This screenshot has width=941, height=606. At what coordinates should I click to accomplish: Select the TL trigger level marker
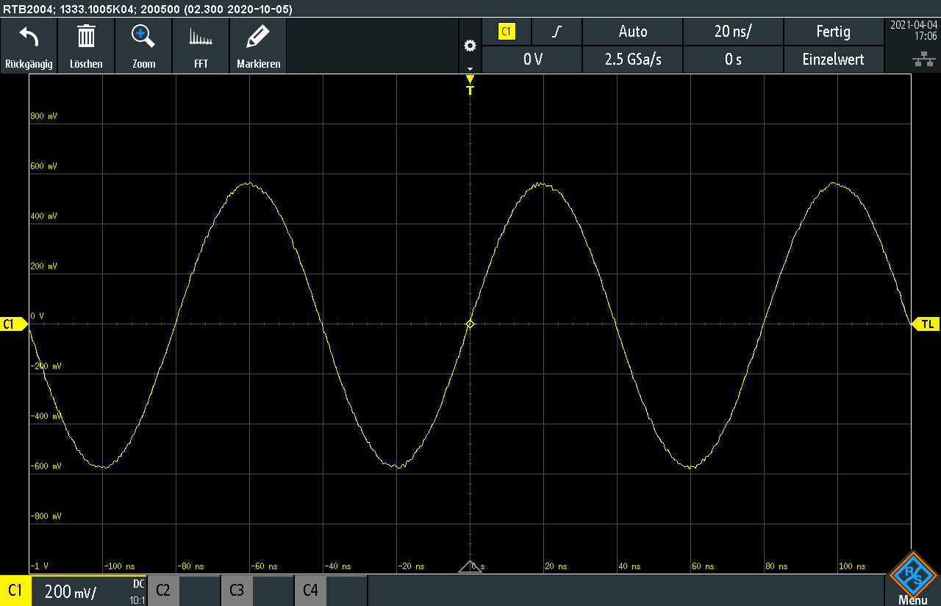click(926, 324)
